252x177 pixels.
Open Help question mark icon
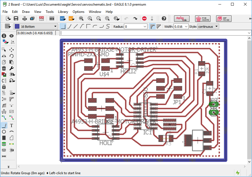coord(164,19)
